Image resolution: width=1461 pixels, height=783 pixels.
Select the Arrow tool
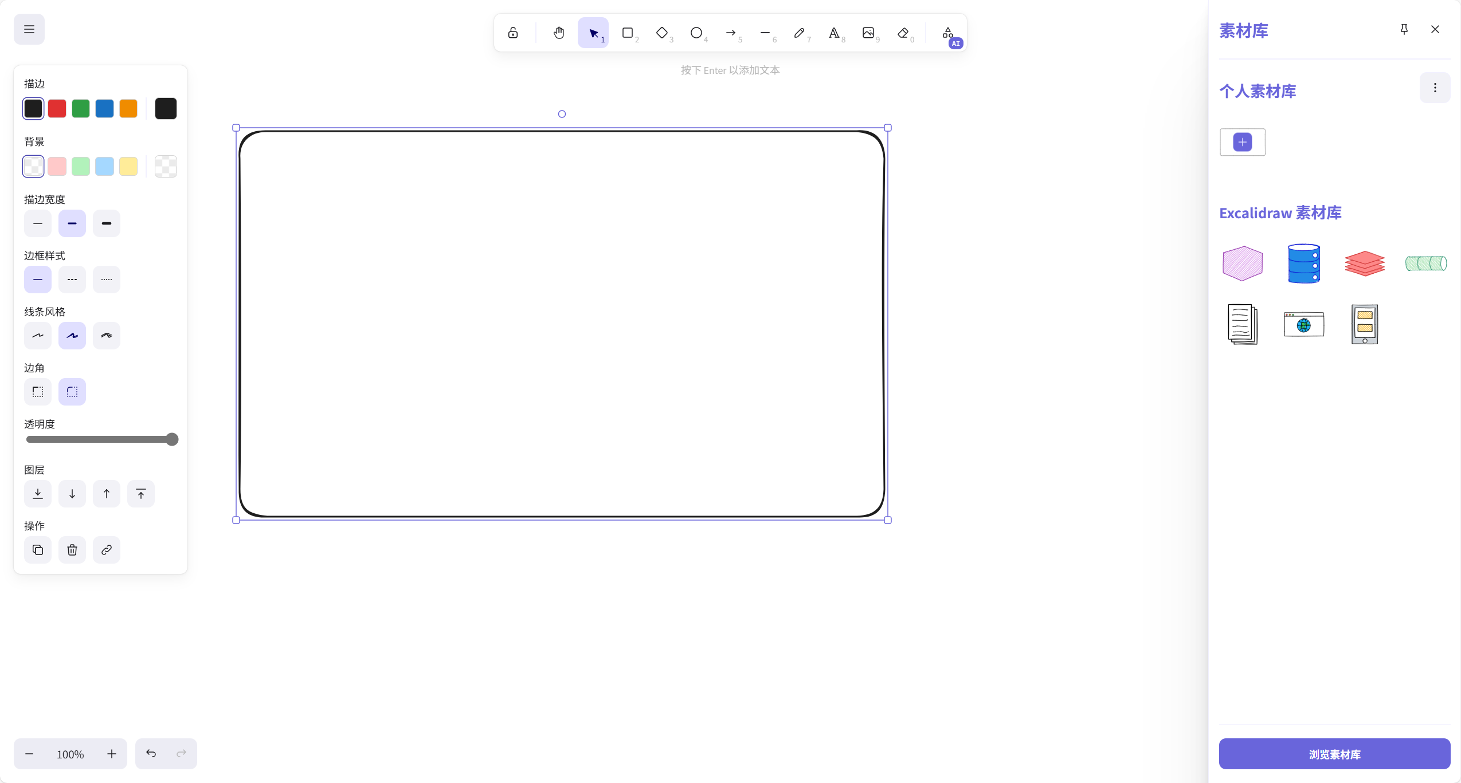(731, 33)
